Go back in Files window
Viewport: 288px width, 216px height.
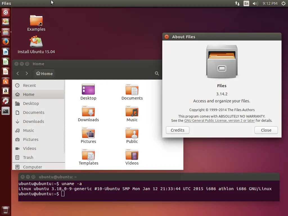(18, 73)
